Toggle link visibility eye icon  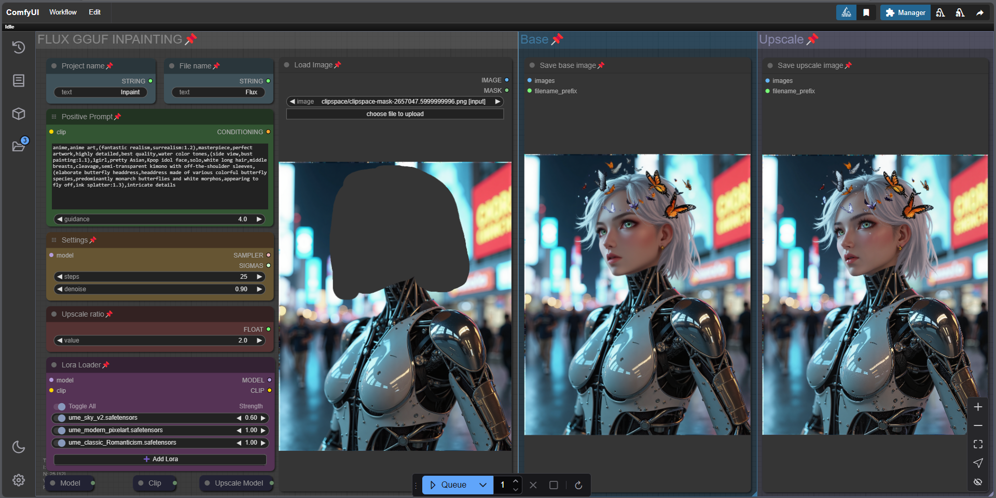coord(978,481)
